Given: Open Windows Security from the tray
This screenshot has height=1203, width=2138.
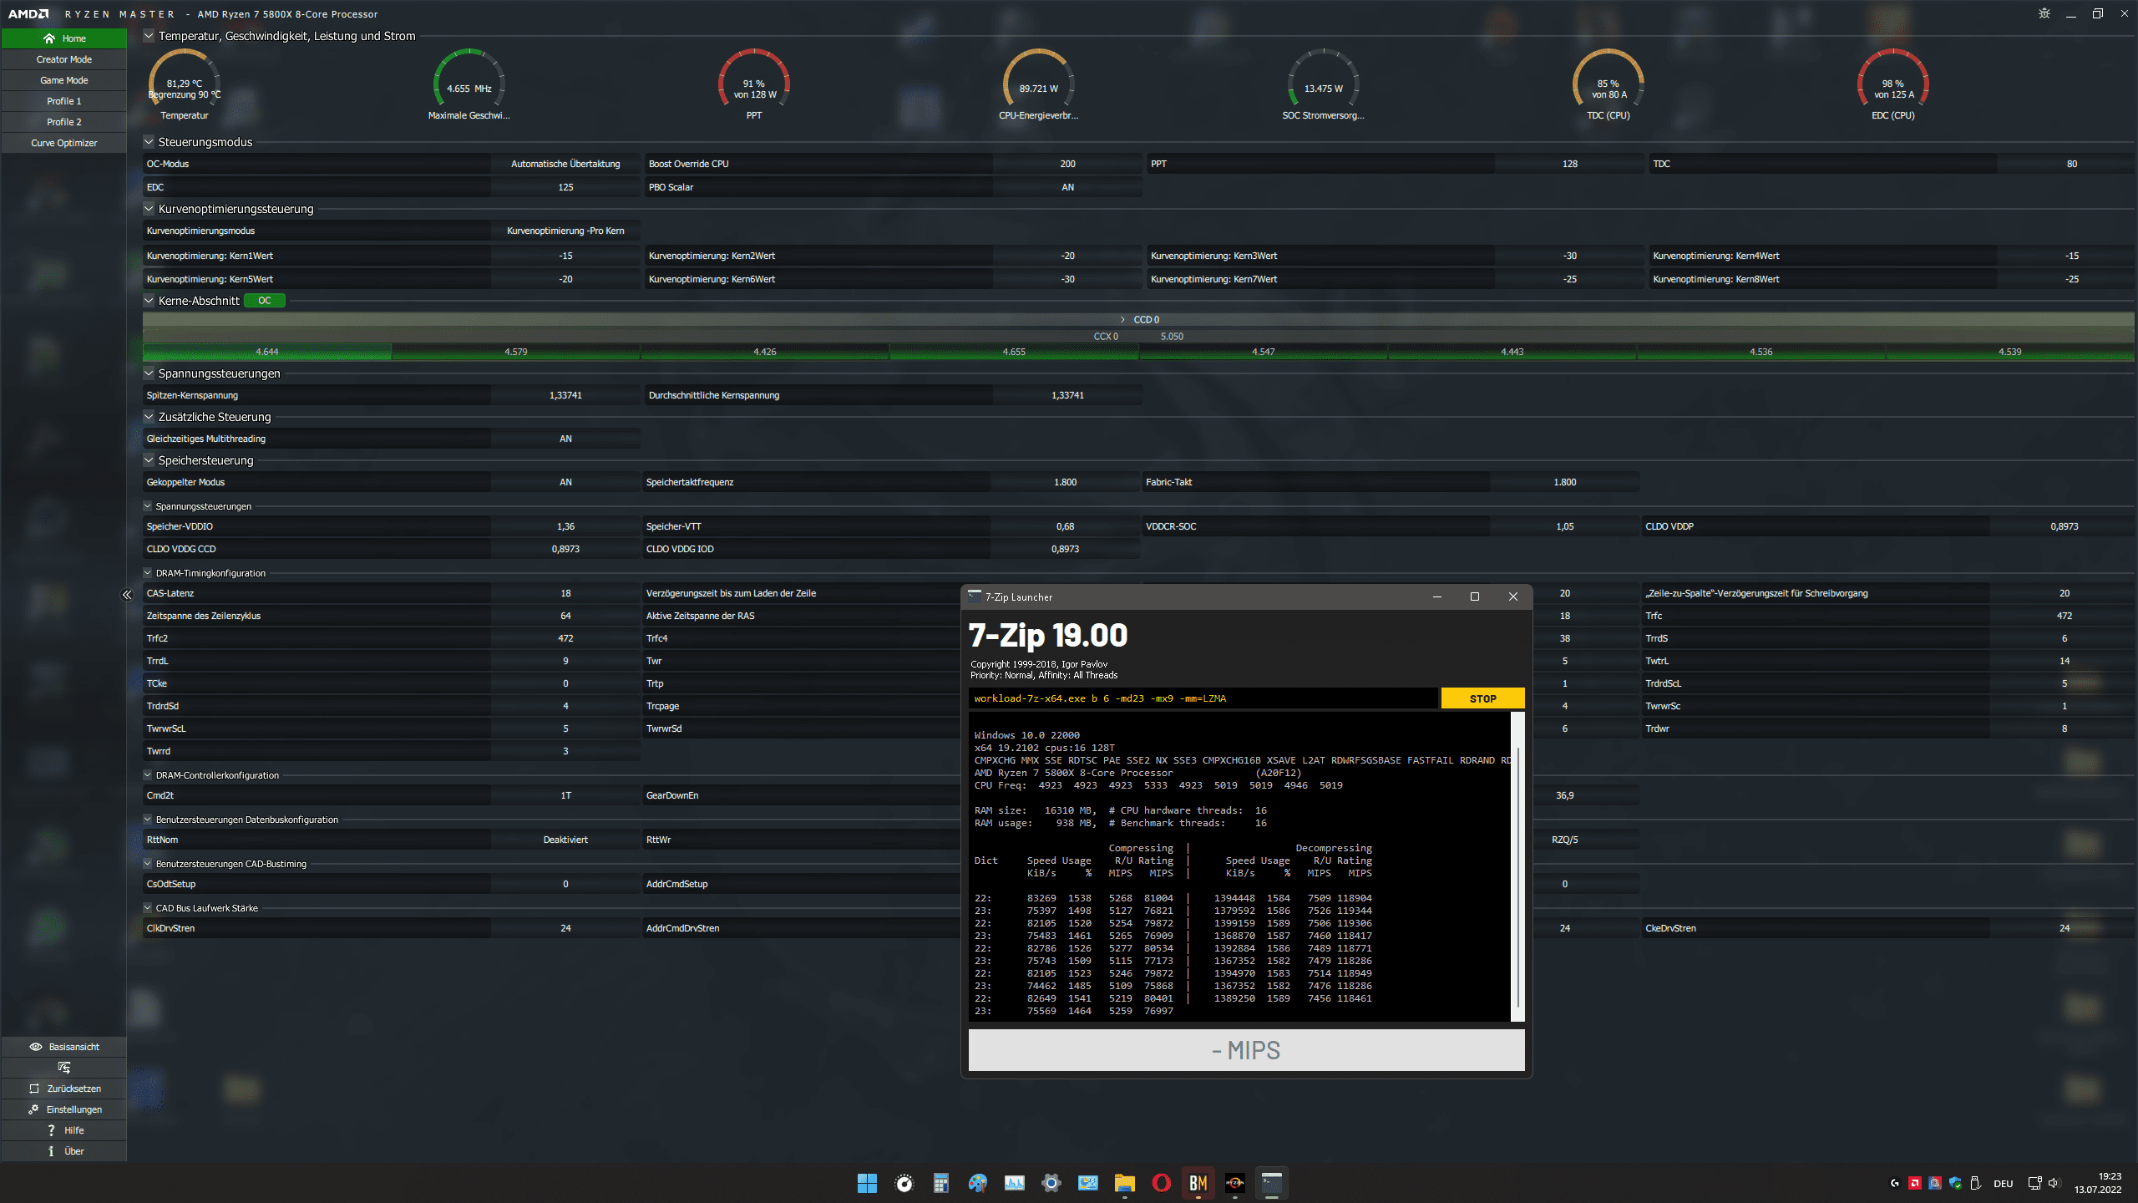Looking at the screenshot, I should pyautogui.click(x=1954, y=1183).
